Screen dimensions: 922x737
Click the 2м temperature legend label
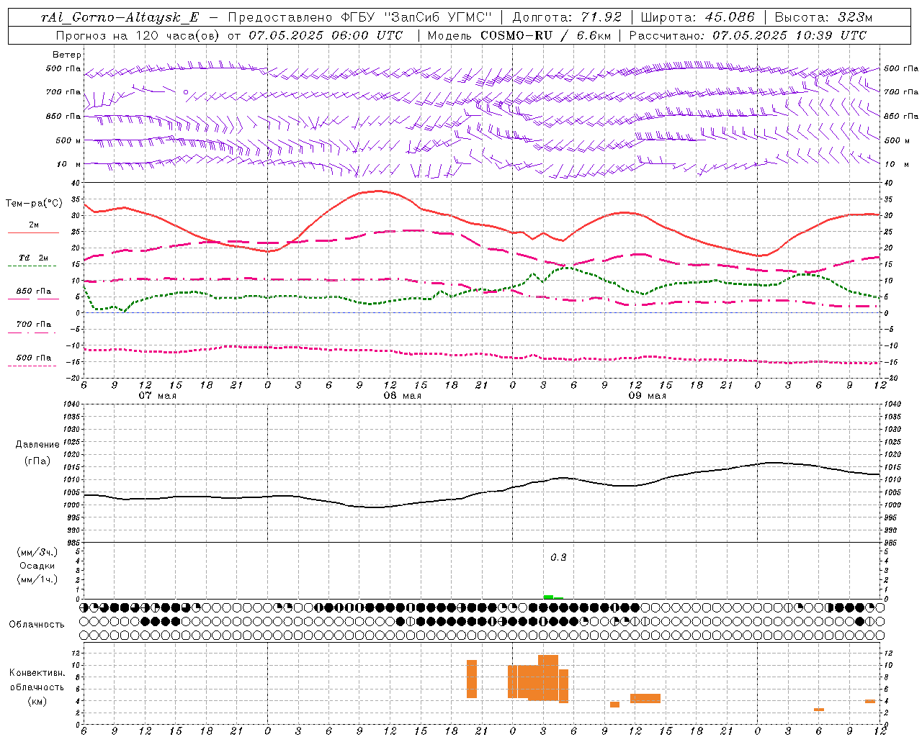pos(34,225)
